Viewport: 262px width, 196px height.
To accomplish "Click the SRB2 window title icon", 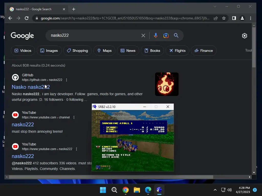I will 95,107.
